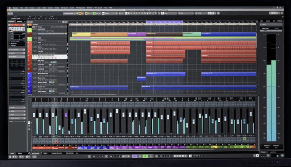
Task: Switch to the Media tab in right zone
Action: [268, 21]
